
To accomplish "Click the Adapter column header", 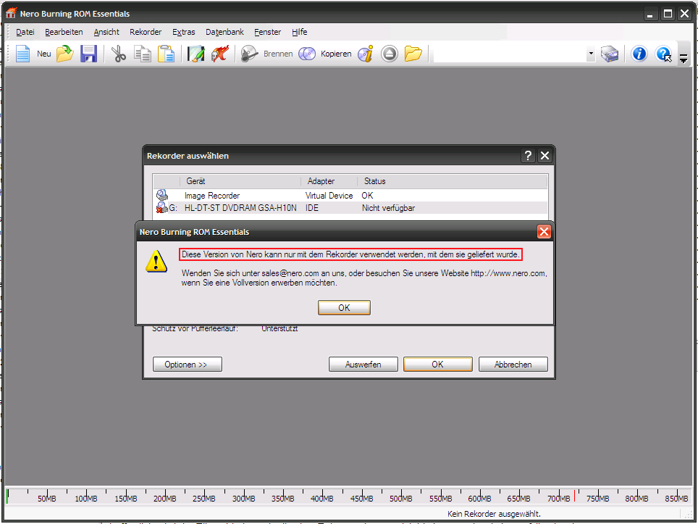I will 329,181.
